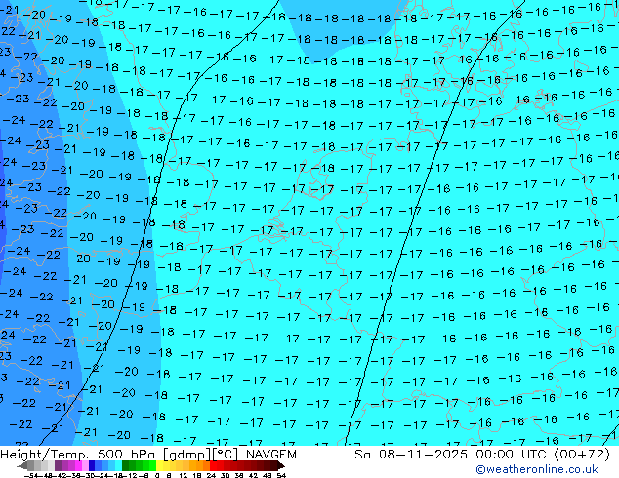Click the "00:00 UTC" time label
Viewport: 619px width, 478px height.
point(513,455)
